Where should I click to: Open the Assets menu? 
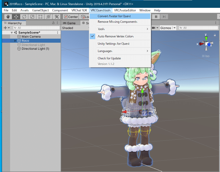click(x=25, y=10)
